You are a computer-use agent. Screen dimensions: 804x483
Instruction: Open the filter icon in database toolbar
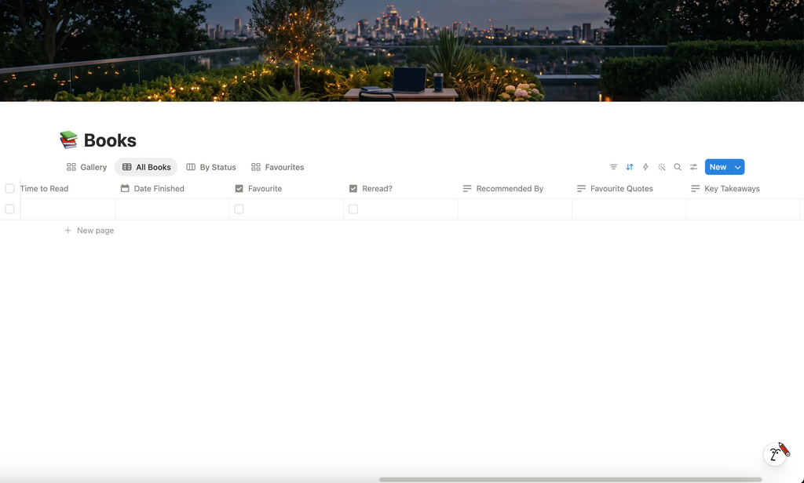(x=613, y=167)
